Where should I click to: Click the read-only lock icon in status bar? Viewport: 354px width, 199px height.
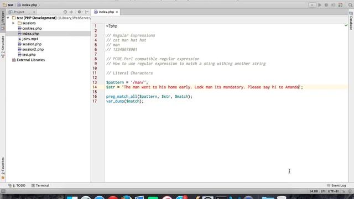pos(344,191)
